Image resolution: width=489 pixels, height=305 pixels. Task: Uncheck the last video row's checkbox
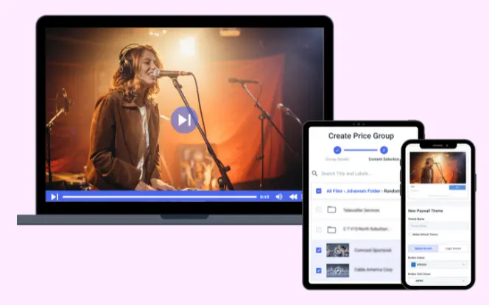coord(319,270)
